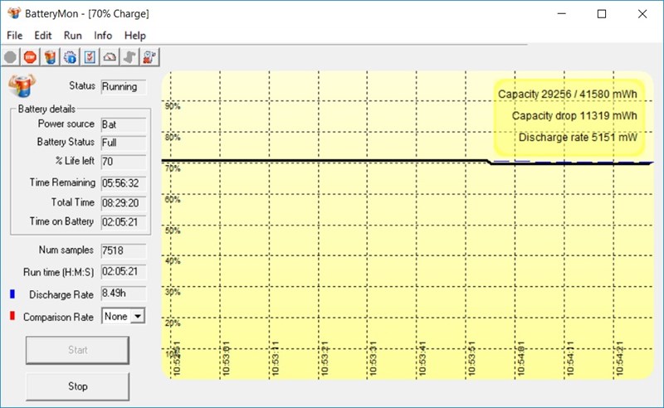
Task: Click the blue Discharge Rate color marker
Action: (x=11, y=294)
